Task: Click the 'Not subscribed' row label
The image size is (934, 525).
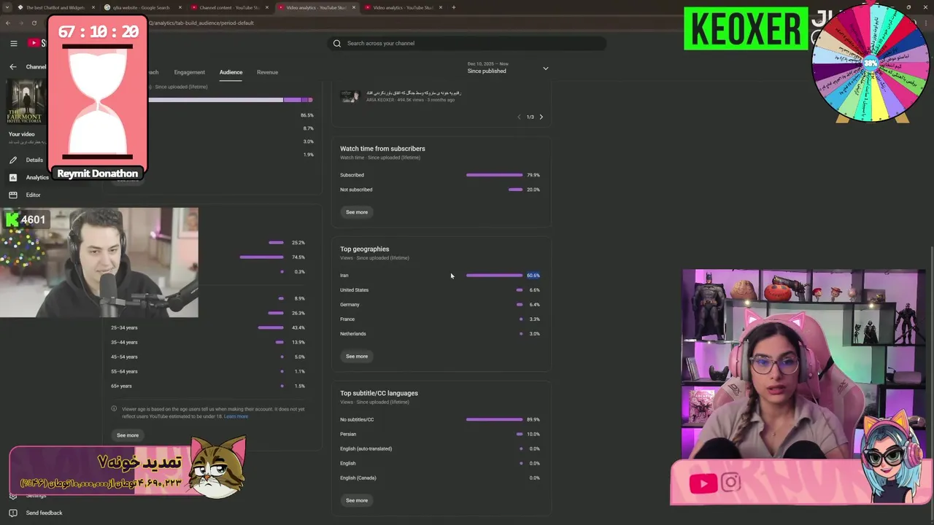Action: coord(356,190)
